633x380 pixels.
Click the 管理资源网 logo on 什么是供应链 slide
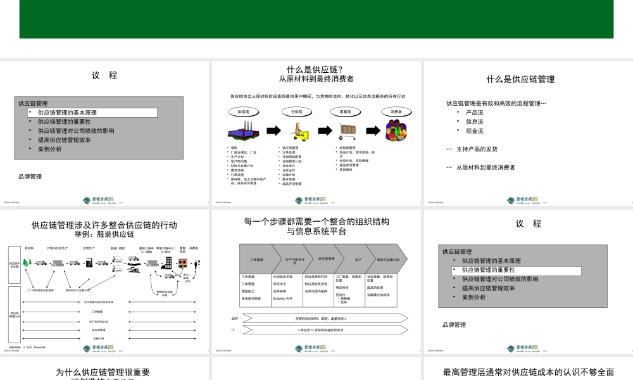point(310,200)
